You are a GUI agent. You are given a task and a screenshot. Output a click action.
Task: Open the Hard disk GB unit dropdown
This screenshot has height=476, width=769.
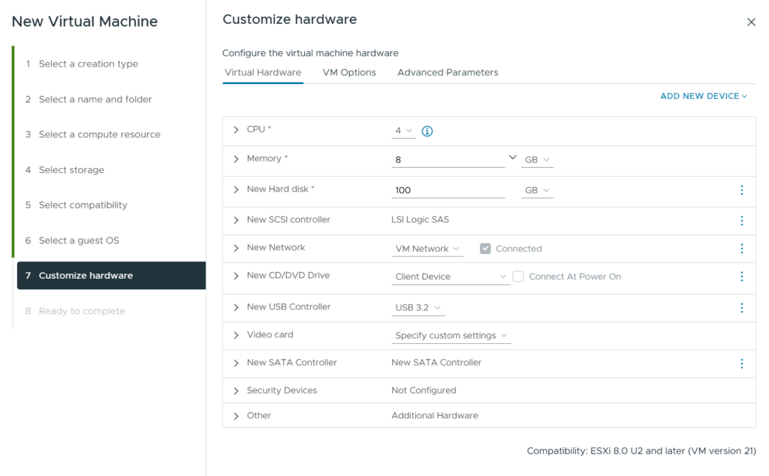537,190
